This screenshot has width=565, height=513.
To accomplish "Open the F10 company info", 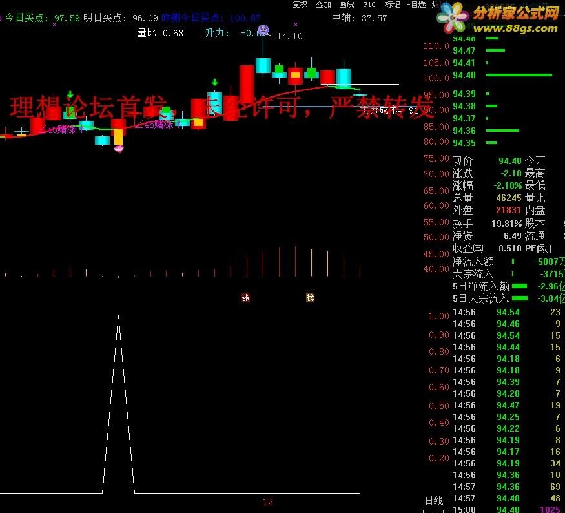I will coord(369,5).
